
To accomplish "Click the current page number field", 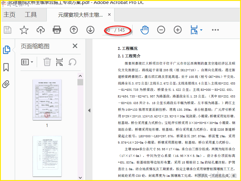I will (108, 30).
